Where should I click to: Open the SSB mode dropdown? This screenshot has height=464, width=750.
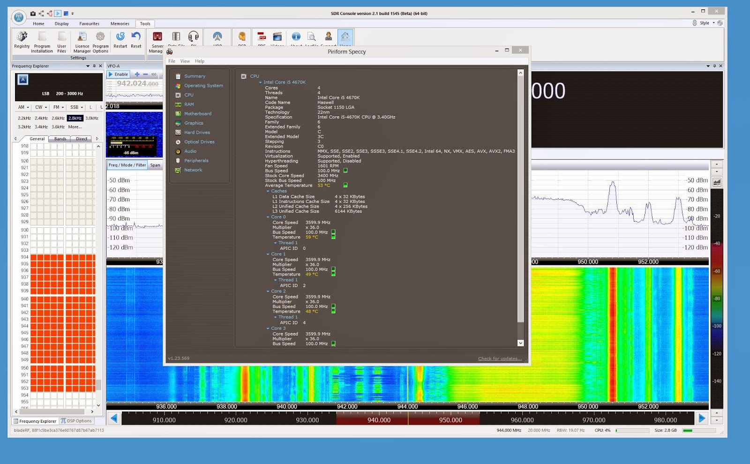coord(76,107)
